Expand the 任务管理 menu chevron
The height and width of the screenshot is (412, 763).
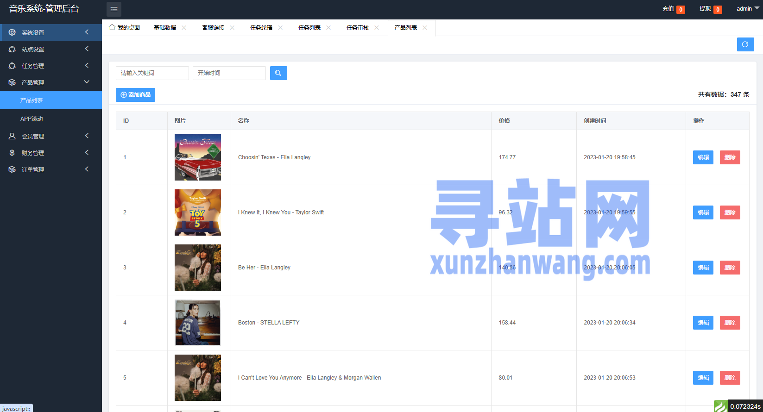coord(87,65)
